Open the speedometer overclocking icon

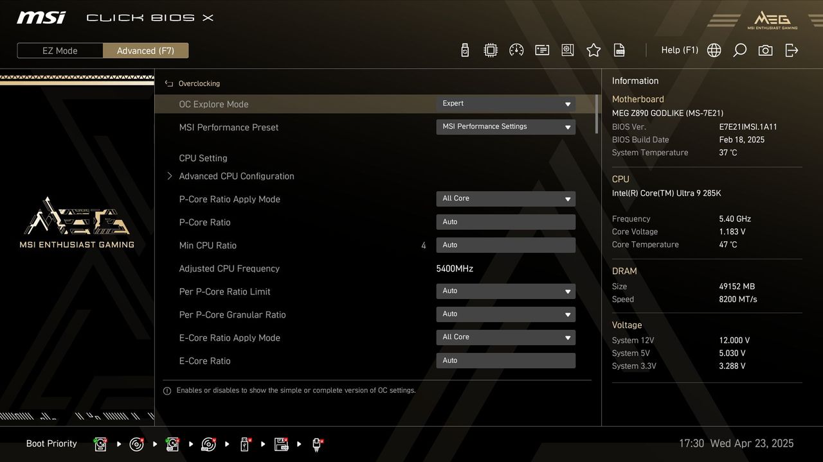click(x=516, y=50)
